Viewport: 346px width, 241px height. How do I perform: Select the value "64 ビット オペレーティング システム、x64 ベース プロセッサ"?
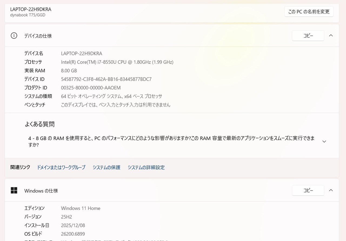[112, 96]
